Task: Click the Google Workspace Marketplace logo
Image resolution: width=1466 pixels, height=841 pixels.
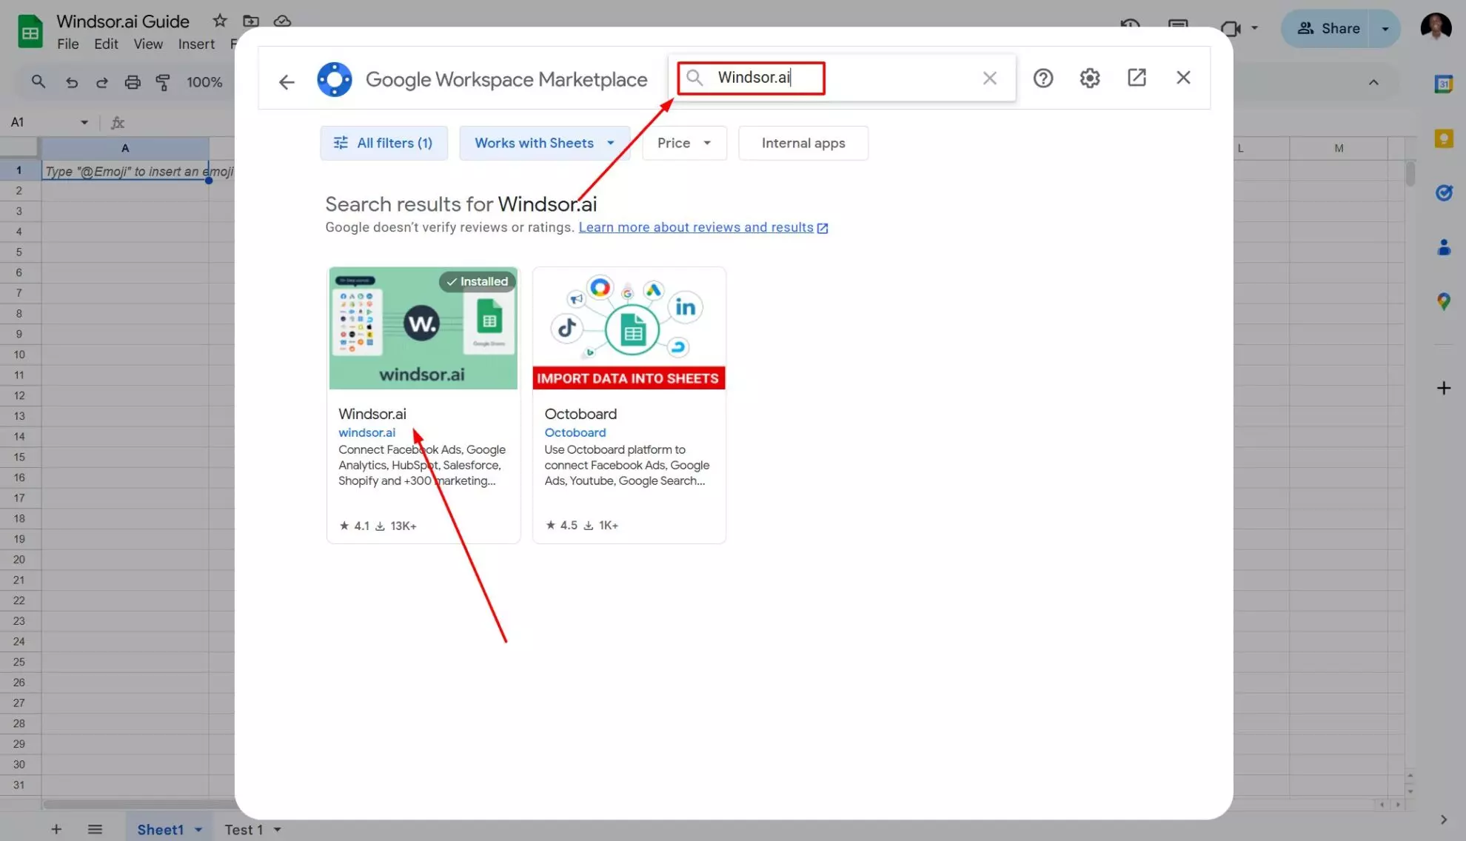Action: click(x=335, y=79)
